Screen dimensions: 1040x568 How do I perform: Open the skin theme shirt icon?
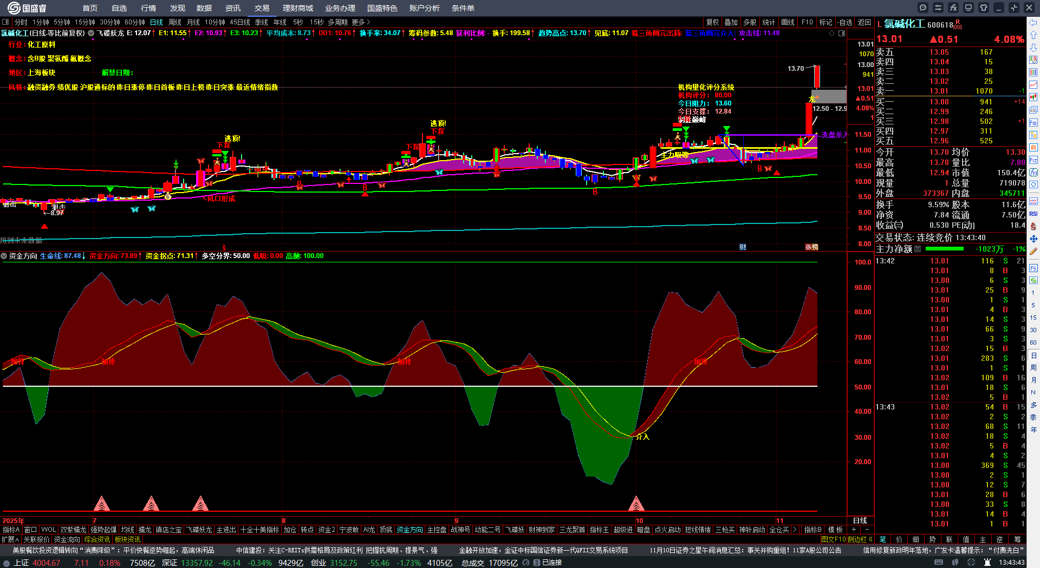(x=984, y=8)
